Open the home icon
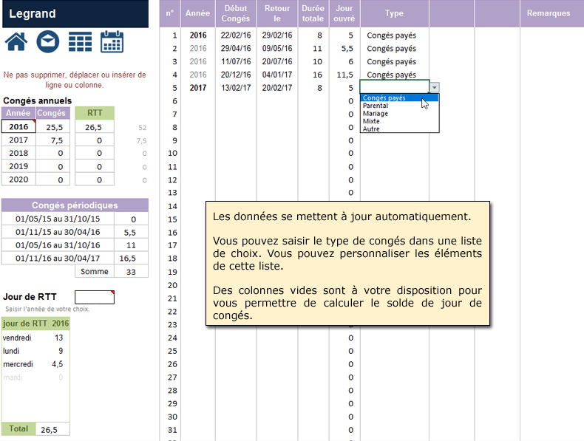 pyautogui.click(x=16, y=41)
